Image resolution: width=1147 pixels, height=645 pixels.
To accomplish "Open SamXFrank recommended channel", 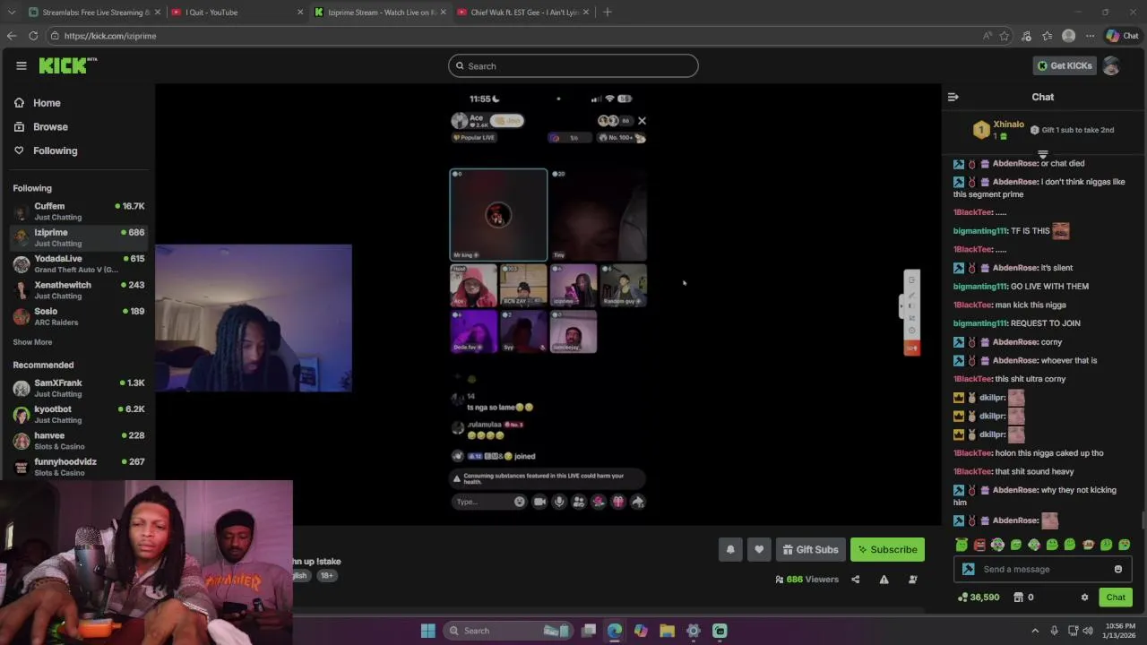I will 78,388.
